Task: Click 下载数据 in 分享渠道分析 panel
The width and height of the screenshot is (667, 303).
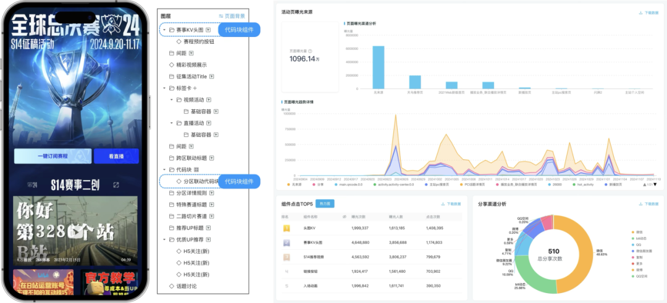Action: (648, 204)
